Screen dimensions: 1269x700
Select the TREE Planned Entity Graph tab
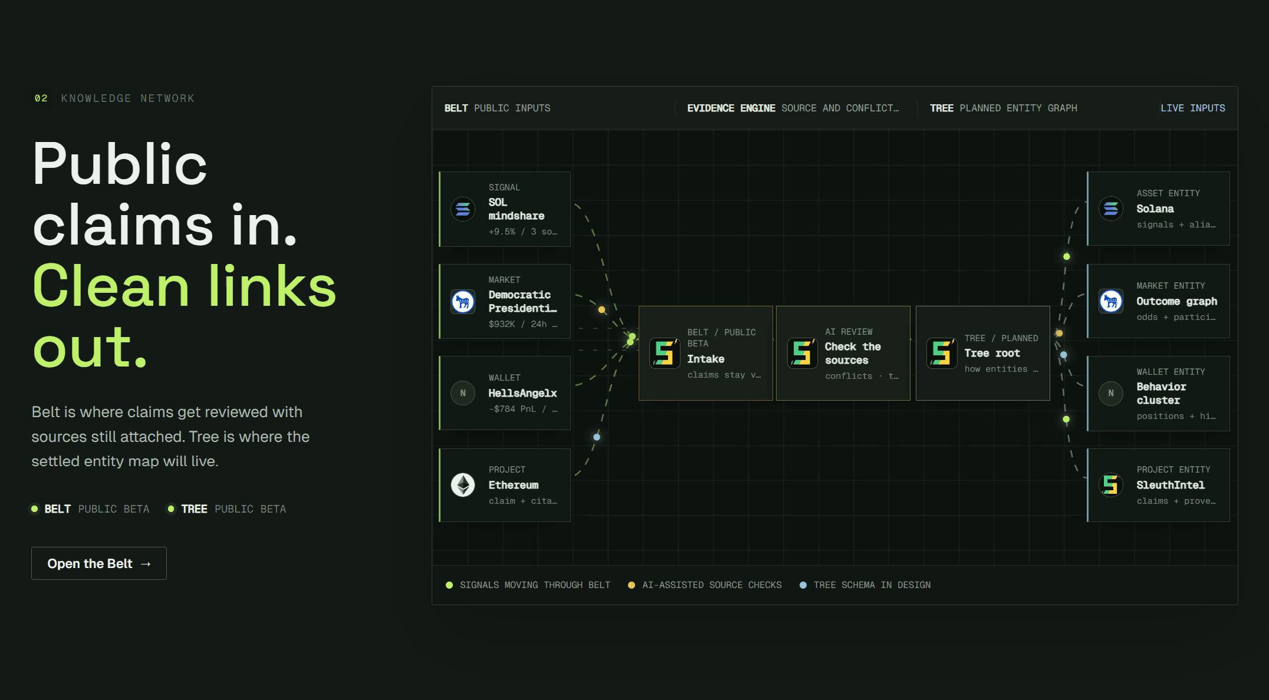coord(1004,108)
